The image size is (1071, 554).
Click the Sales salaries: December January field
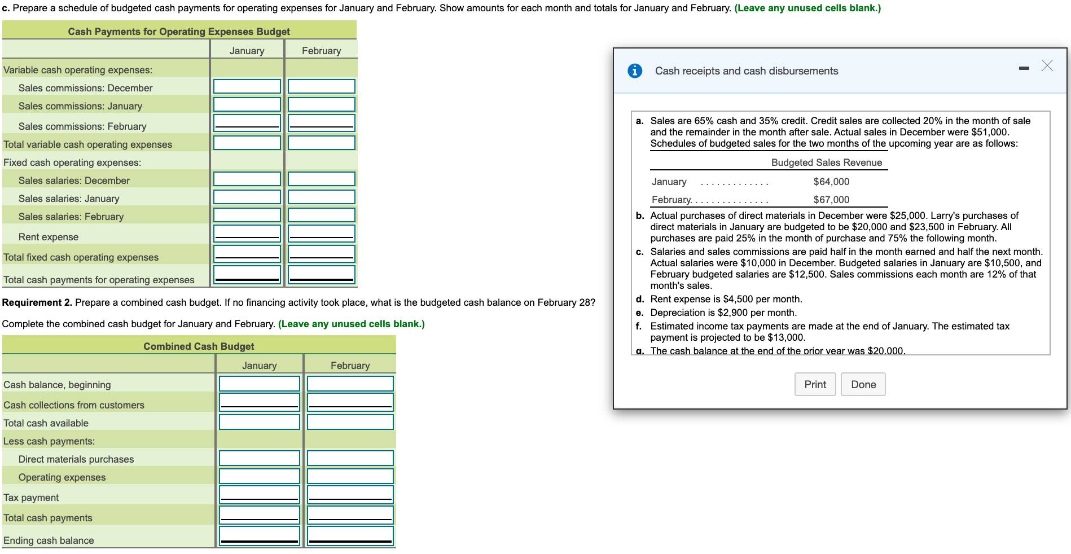(x=247, y=178)
